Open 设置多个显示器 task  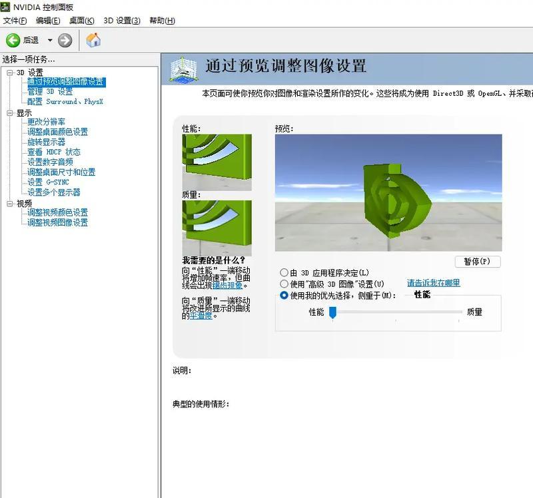coord(54,192)
